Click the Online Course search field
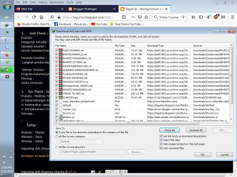 pyautogui.click(x=168, y=17)
